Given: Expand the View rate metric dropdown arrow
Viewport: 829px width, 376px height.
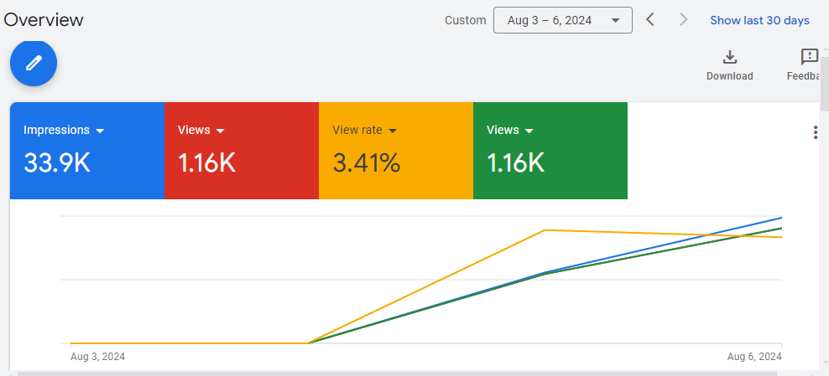Looking at the screenshot, I should pyautogui.click(x=392, y=131).
